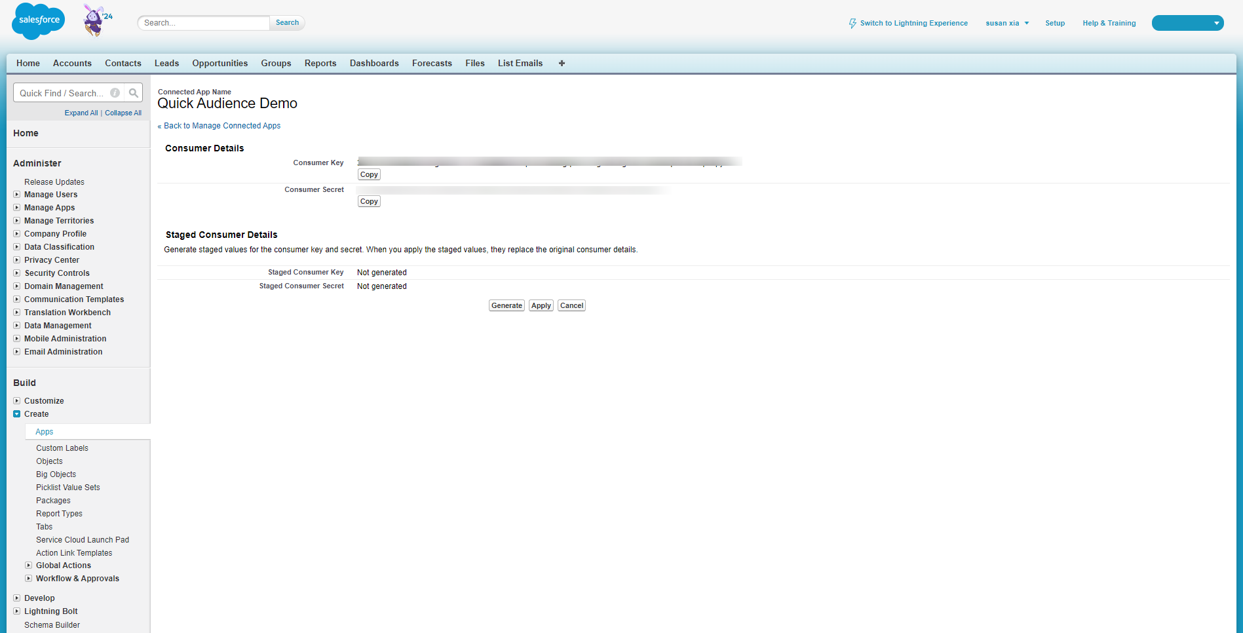Viewport: 1243px width, 633px height.
Task: Copy the Consumer Secret
Action: pos(369,201)
